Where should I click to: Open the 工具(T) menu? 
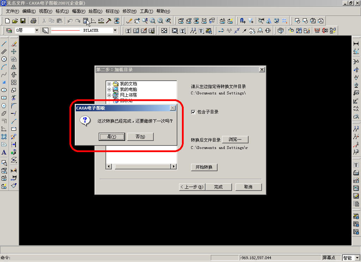coord(146,11)
